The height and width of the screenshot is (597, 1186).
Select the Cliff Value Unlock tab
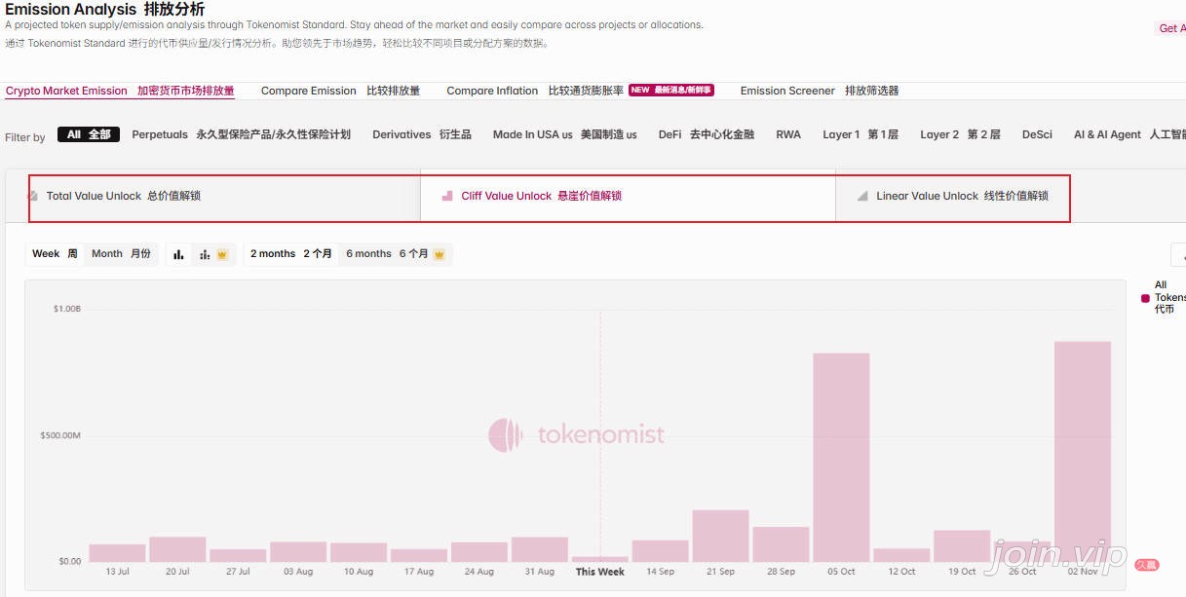(x=628, y=196)
